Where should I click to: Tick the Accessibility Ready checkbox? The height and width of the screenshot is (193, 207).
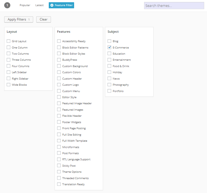59,41
